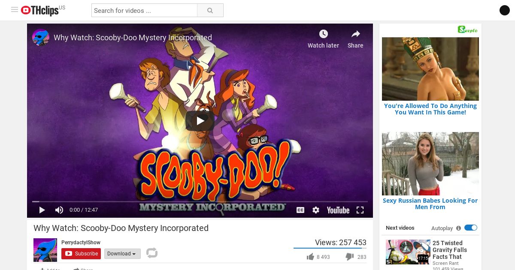Open 25 Twisted Gravity Falls Facts video

tap(450, 250)
